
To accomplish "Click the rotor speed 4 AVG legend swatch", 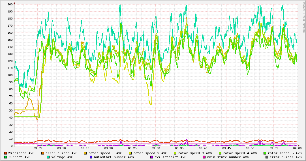I will pyautogui.click(x=220, y=153).
